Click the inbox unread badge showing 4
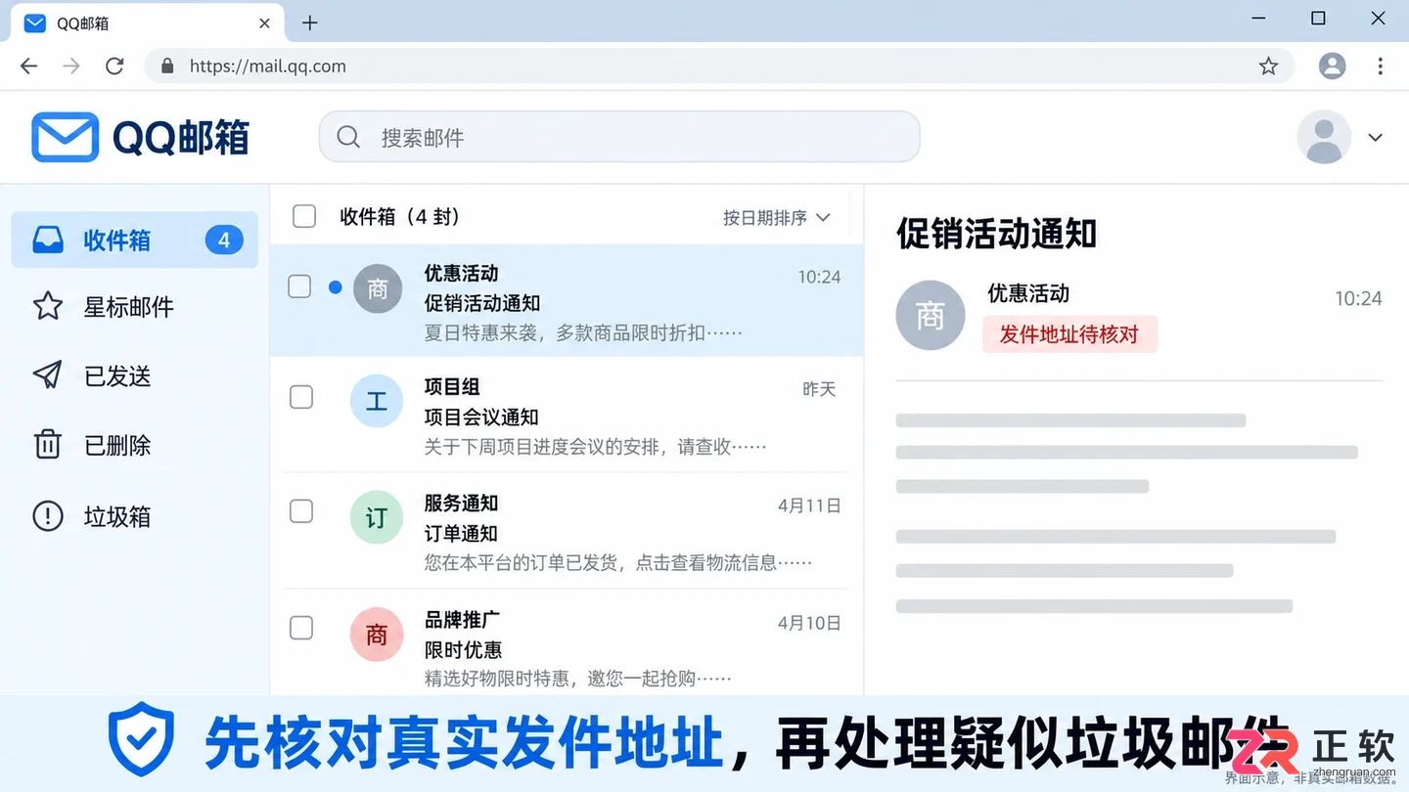This screenshot has width=1409, height=792. [x=224, y=240]
